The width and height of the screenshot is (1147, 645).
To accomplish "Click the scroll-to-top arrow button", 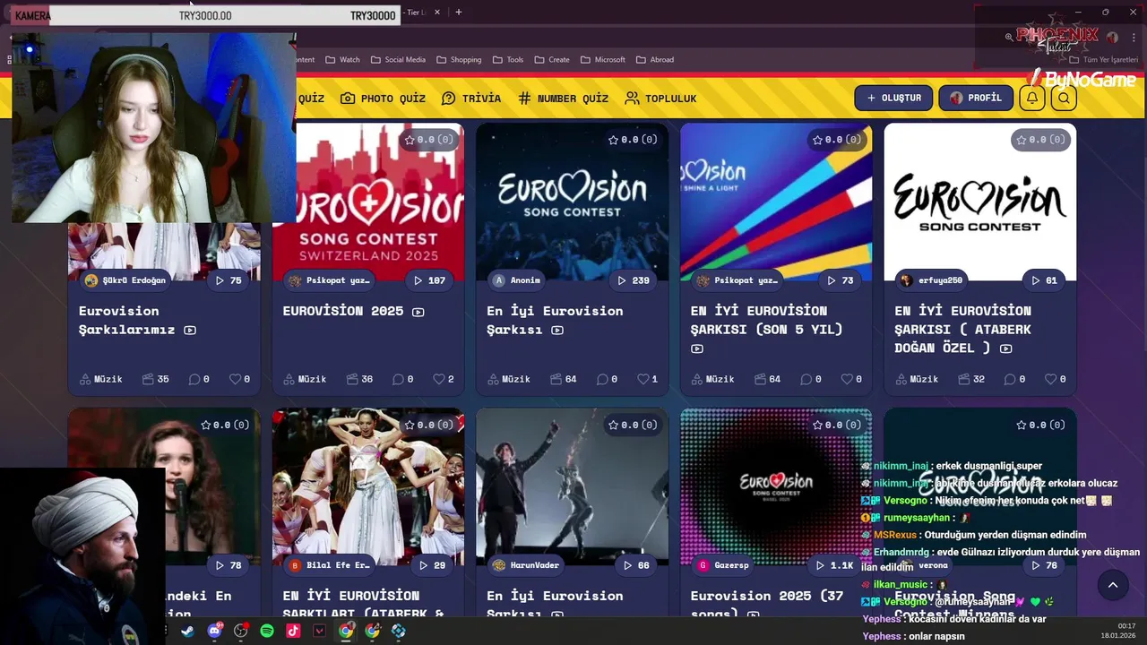I will tap(1113, 585).
